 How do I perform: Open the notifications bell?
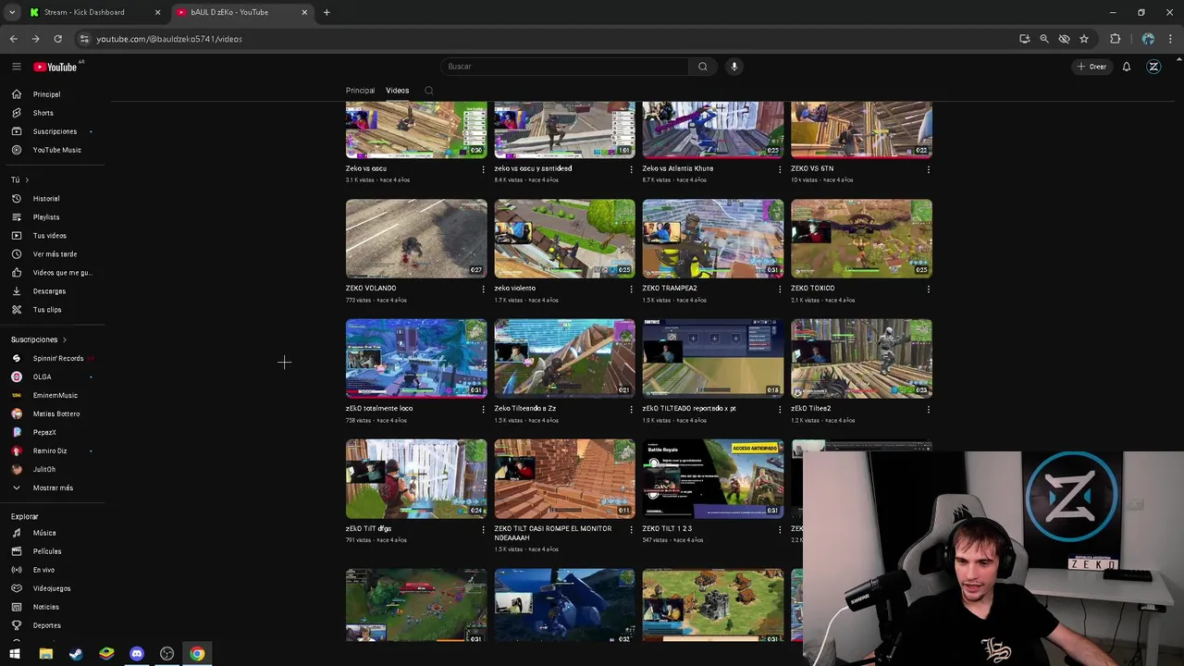click(x=1127, y=67)
